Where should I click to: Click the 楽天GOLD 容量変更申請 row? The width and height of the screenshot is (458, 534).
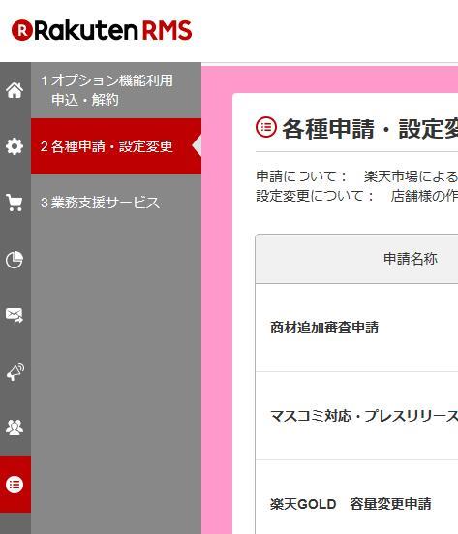[356, 497]
